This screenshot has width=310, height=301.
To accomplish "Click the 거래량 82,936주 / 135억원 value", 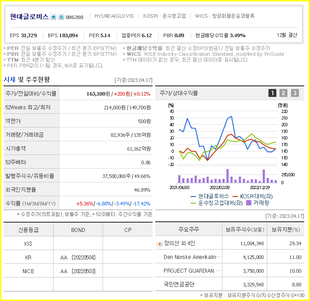I will click(x=131, y=135).
